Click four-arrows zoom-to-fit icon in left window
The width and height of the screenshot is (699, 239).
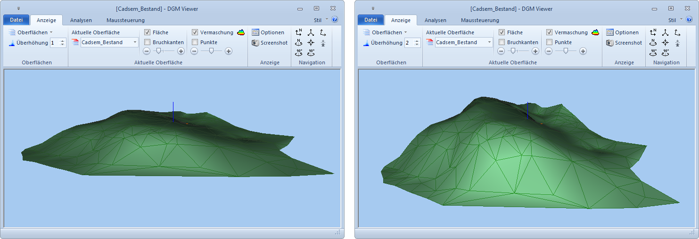[x=311, y=43]
